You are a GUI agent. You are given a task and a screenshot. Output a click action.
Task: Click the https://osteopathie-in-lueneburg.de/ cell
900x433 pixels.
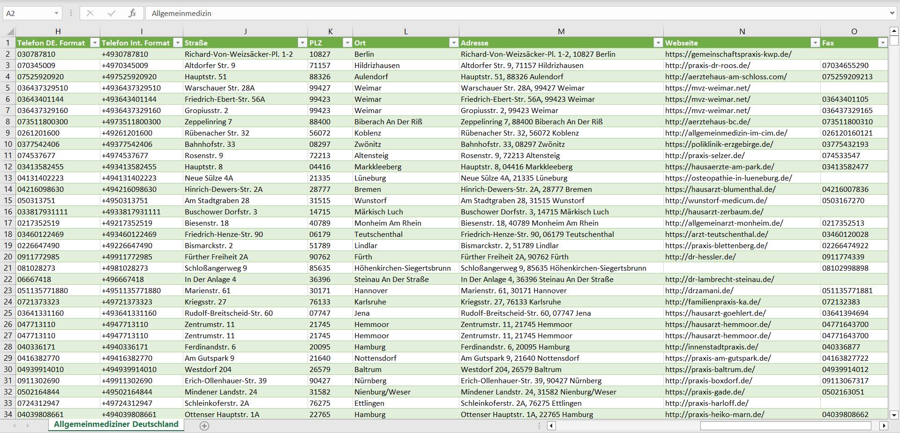[x=742, y=178]
